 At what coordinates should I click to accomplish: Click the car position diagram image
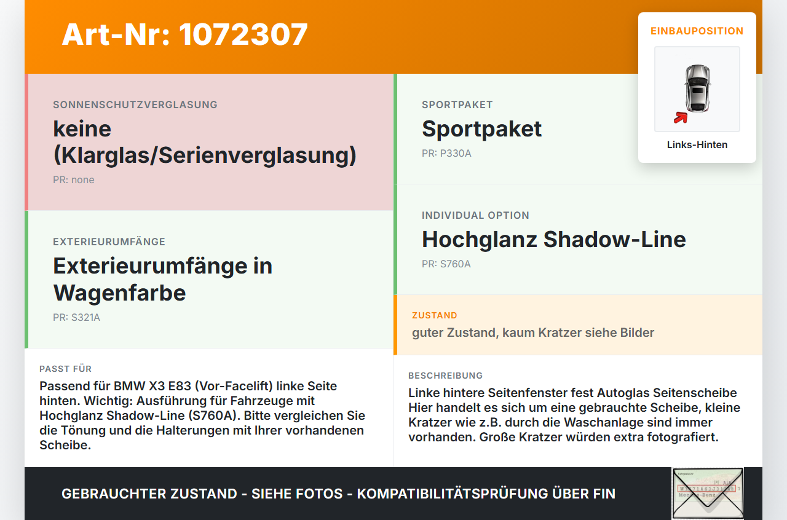(697, 89)
